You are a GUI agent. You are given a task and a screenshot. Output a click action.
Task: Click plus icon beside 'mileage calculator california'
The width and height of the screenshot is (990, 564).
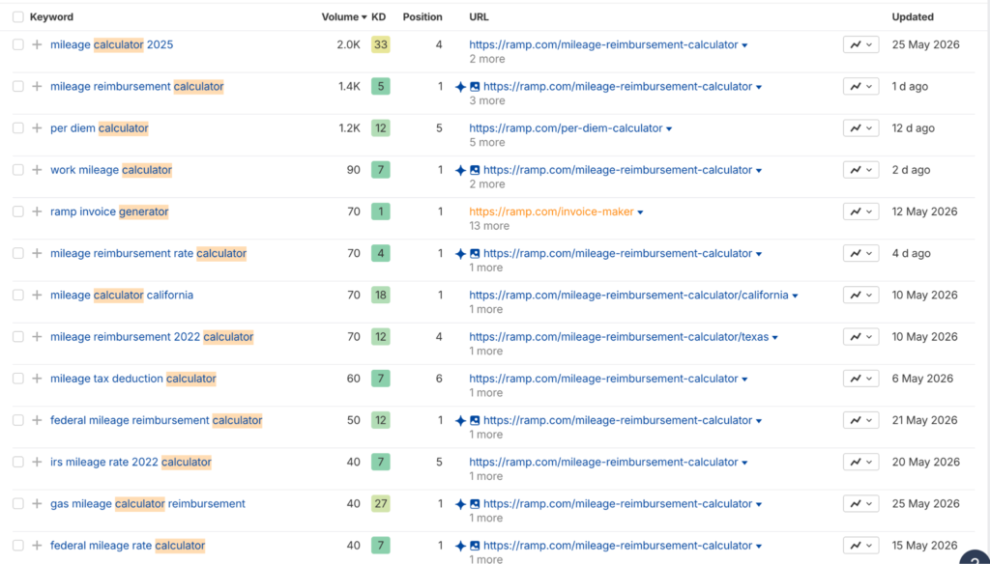click(37, 295)
